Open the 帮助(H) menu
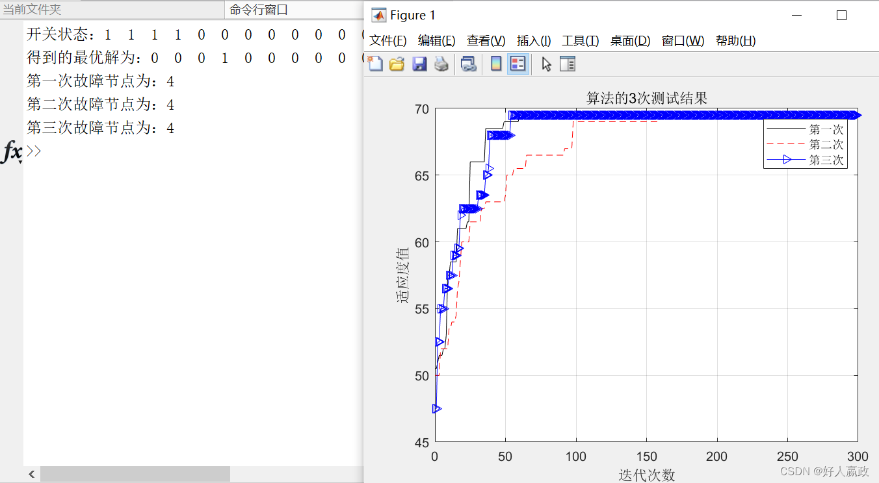Screen dimensions: 879x483 click(x=735, y=41)
